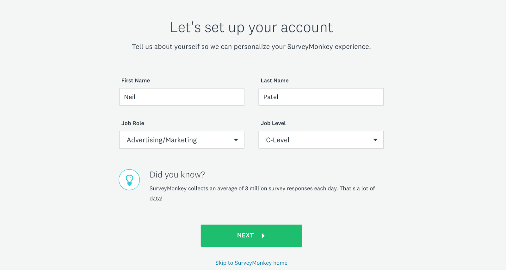Click the lightbulb tip icon

coord(129,180)
